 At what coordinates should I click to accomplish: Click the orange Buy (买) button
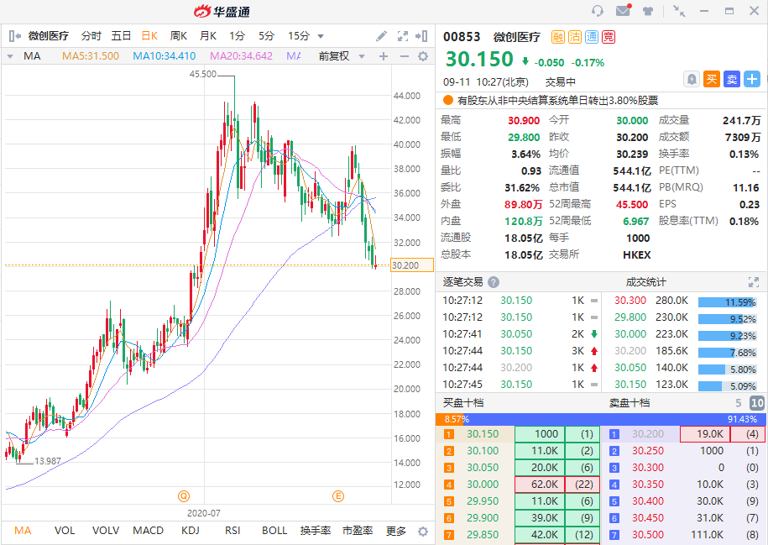pyautogui.click(x=711, y=79)
